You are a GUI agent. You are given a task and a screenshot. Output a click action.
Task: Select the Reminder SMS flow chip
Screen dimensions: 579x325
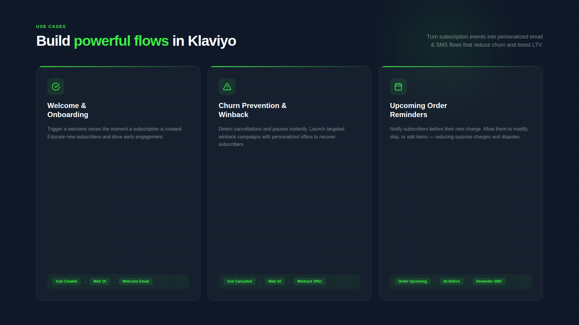click(x=489, y=281)
